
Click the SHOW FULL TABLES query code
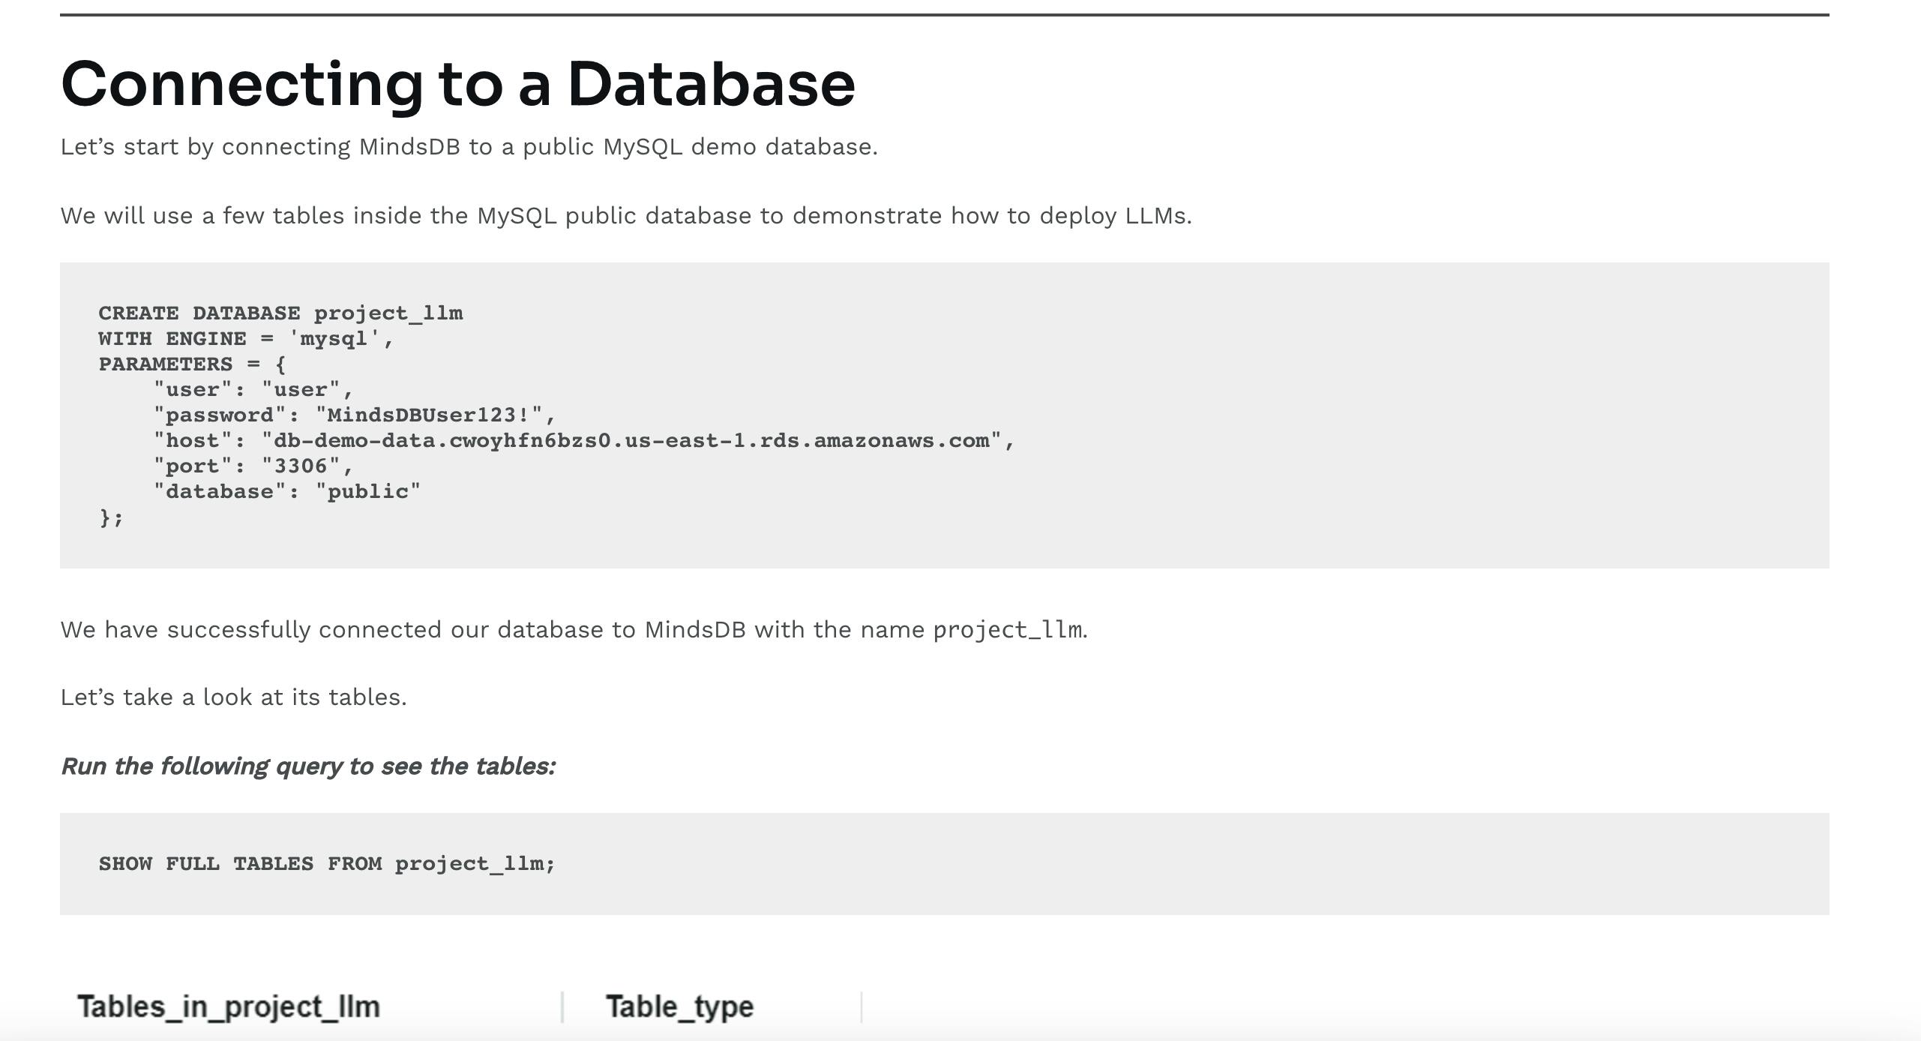tap(327, 863)
